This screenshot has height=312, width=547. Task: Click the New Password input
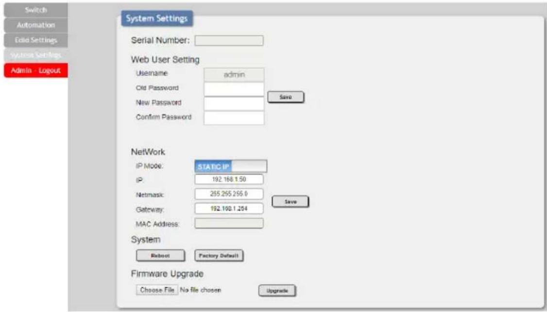(234, 103)
